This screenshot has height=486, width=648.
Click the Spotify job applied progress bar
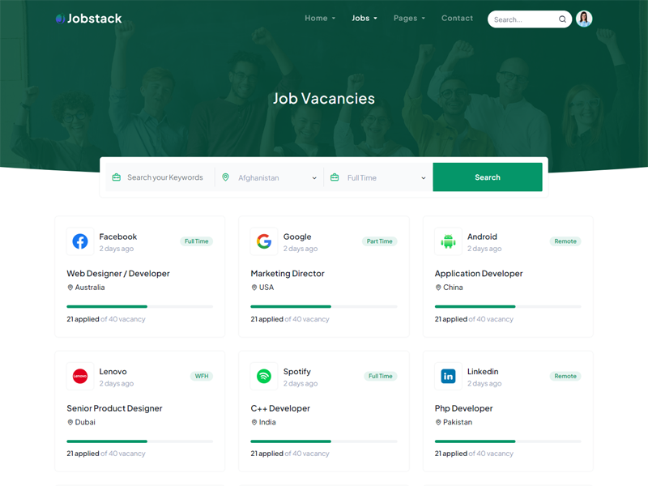[323, 441]
